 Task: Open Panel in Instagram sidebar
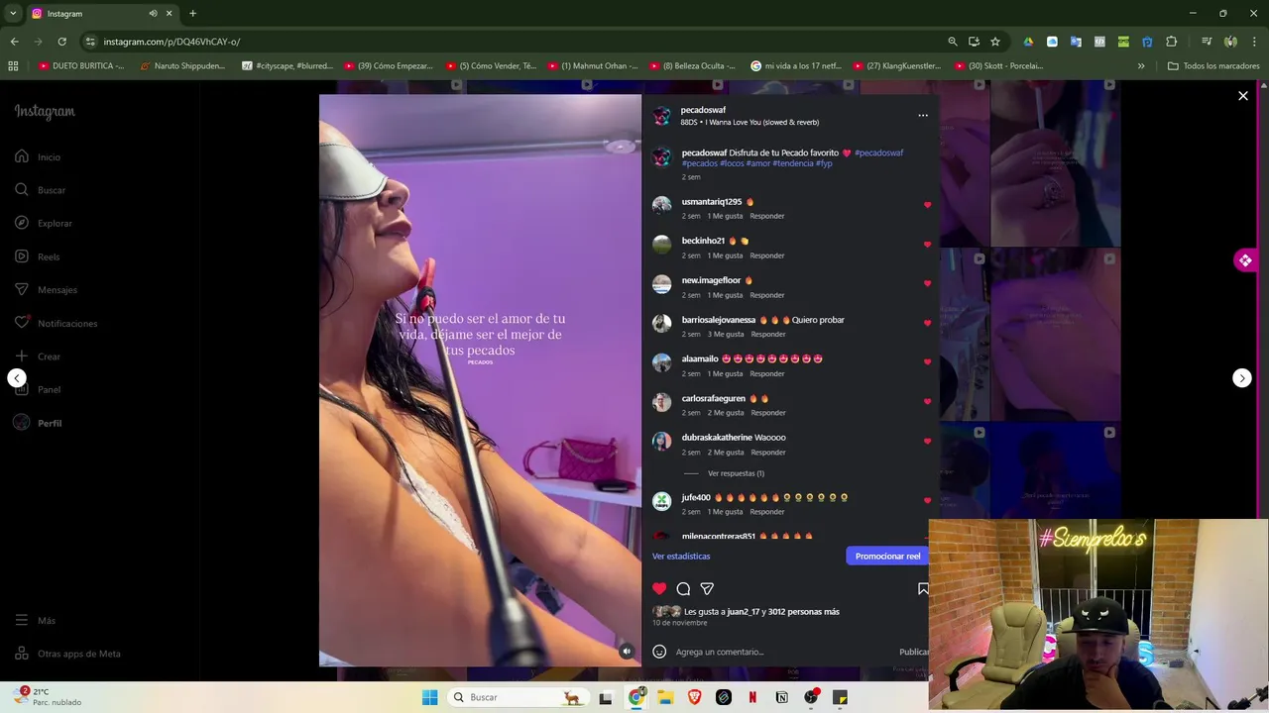(38, 389)
